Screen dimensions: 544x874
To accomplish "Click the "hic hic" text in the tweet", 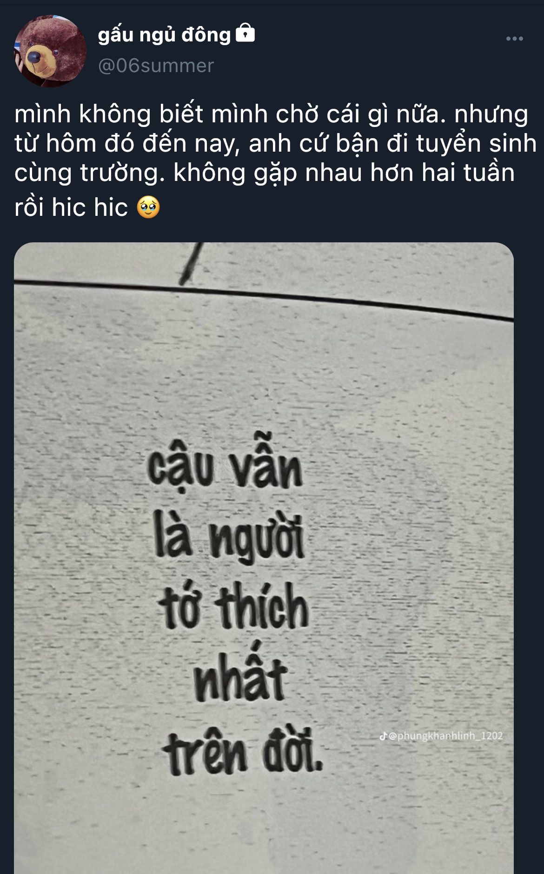I will tap(90, 207).
